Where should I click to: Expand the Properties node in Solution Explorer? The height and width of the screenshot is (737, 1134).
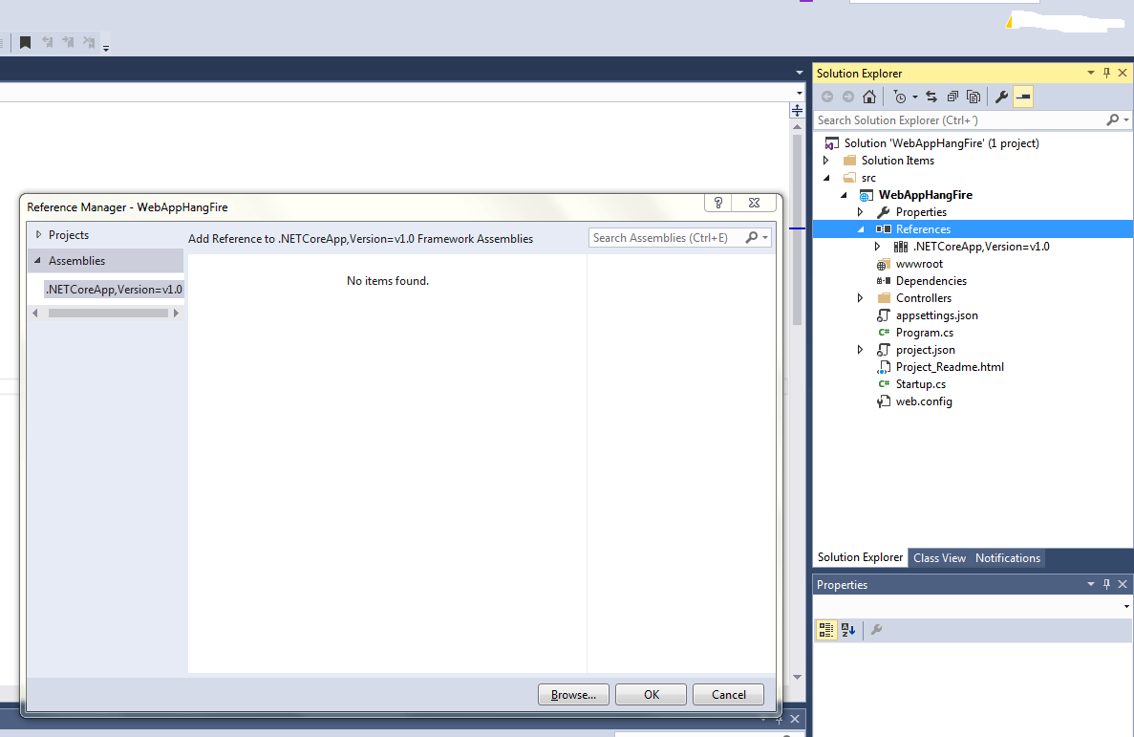[861, 212]
